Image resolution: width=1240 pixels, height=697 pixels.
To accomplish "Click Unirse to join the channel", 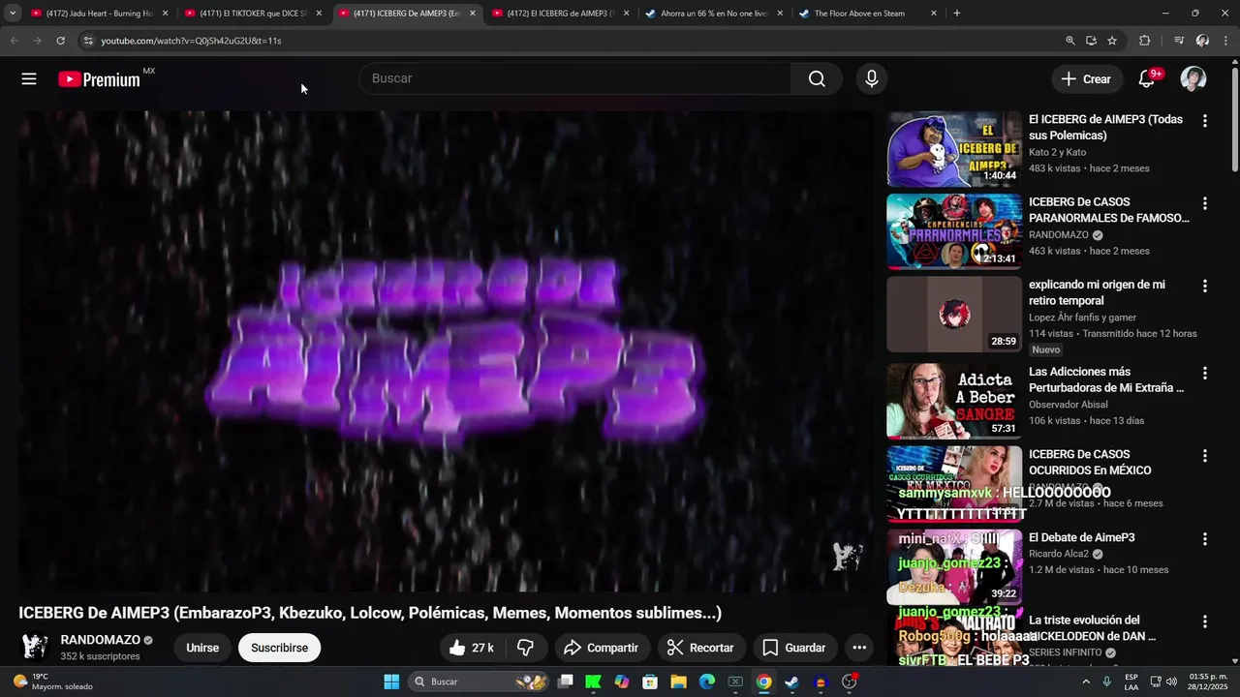I will coord(202,648).
